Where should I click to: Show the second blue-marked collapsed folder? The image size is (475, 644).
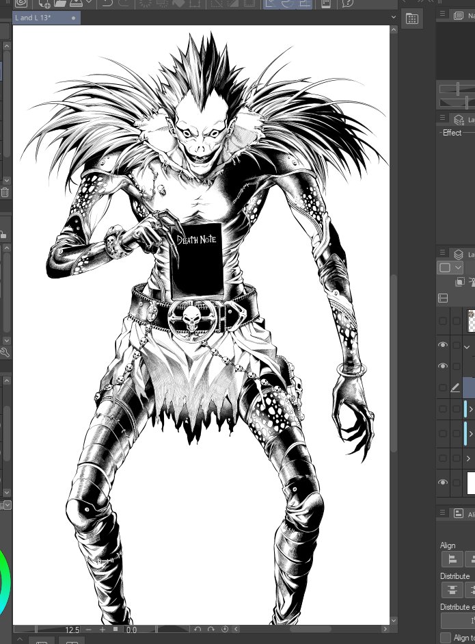(443, 434)
